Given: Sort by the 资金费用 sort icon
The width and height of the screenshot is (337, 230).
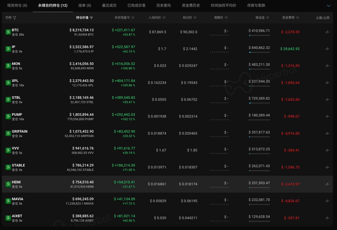Looking at the screenshot, I should 297,18.
